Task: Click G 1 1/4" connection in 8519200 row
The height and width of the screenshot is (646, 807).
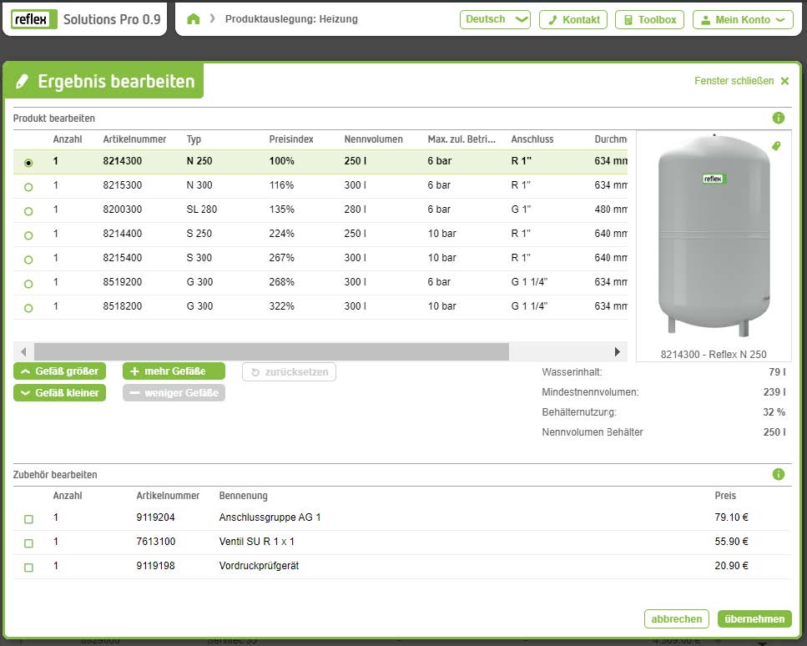Action: click(x=529, y=282)
